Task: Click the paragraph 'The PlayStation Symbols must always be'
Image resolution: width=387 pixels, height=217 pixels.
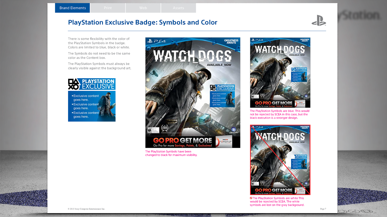Action: coord(100,66)
